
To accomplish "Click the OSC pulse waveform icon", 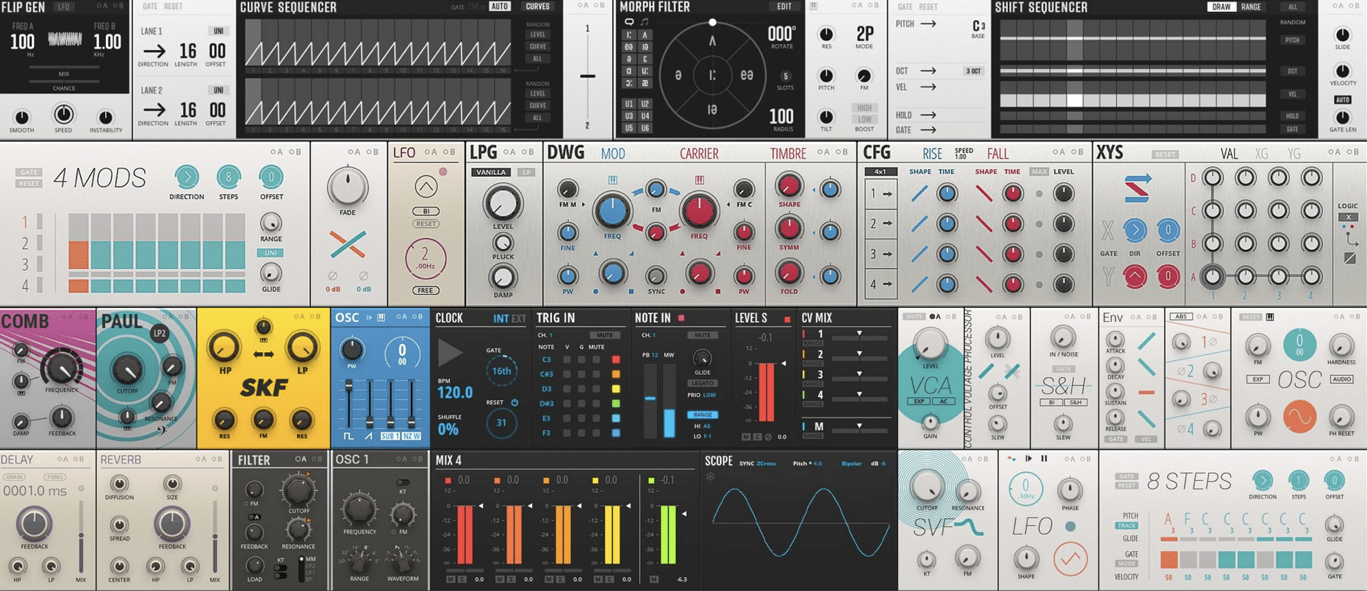I will (348, 436).
